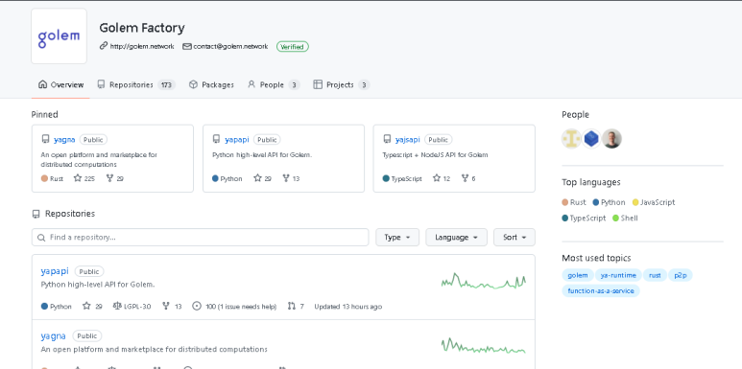Open the Sort dropdown
Viewport: 742px width, 369px height.
[x=515, y=237]
